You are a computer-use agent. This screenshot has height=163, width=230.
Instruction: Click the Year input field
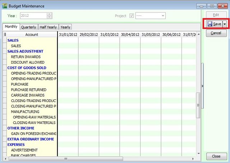click(x=33, y=16)
